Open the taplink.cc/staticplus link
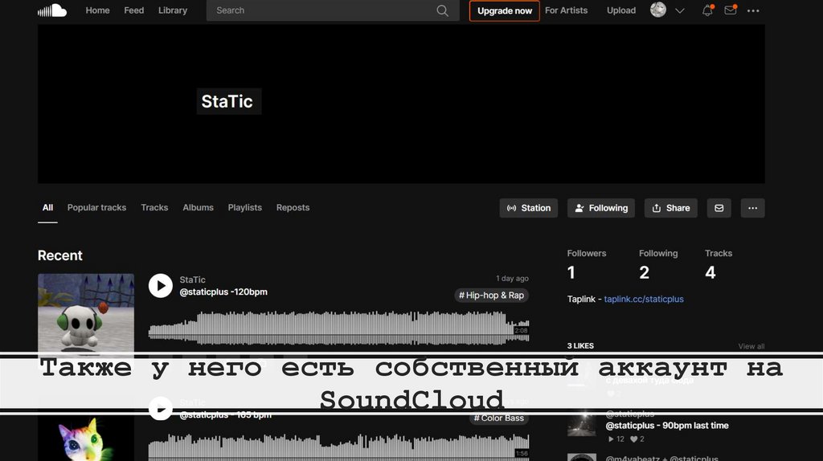This screenshot has width=823, height=461. click(644, 299)
